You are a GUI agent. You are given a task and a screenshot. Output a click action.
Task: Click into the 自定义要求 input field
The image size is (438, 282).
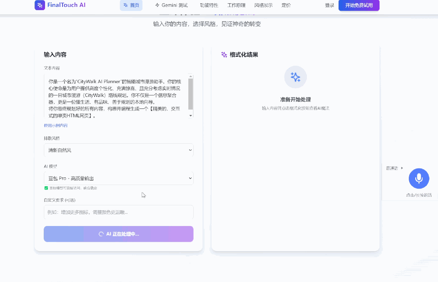(x=119, y=212)
